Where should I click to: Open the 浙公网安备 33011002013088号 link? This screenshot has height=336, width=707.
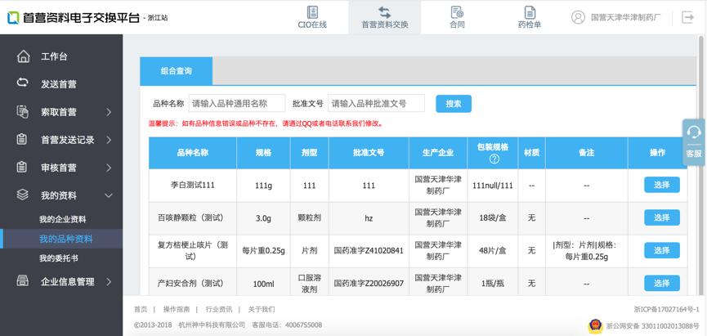pos(652,325)
